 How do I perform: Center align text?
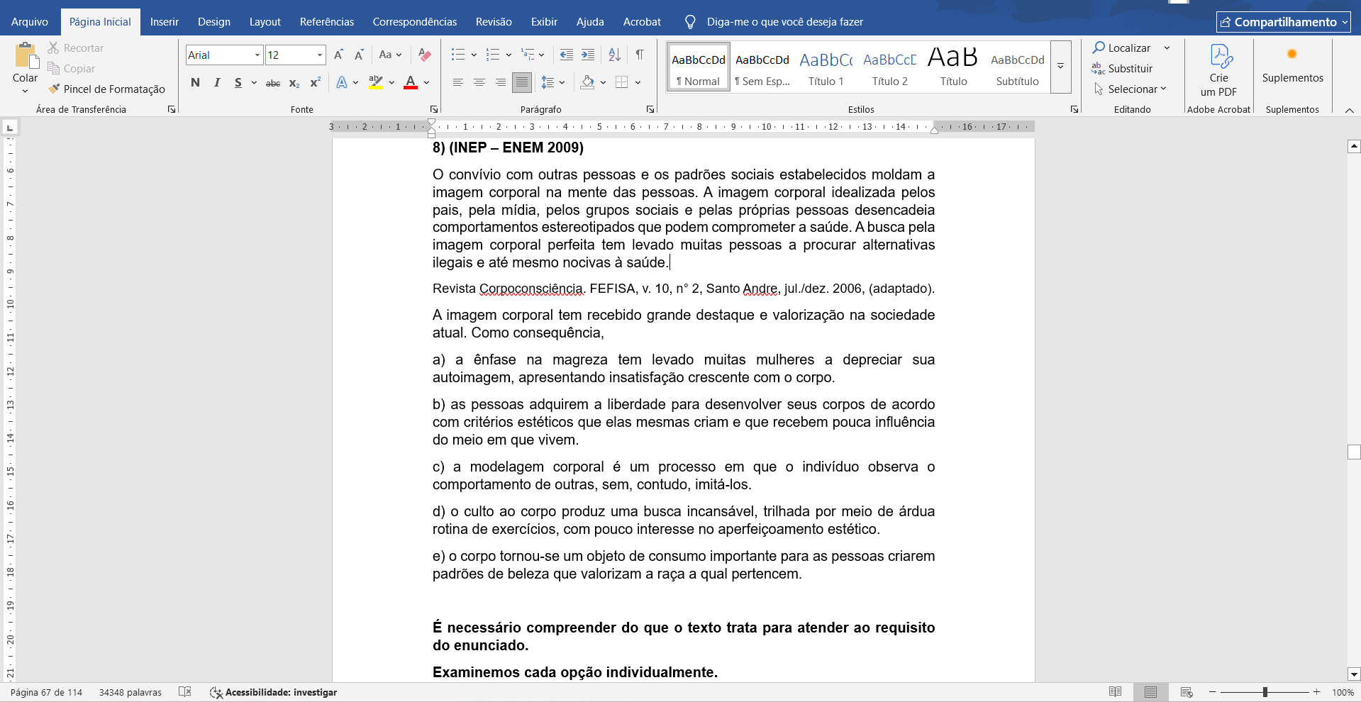(479, 83)
